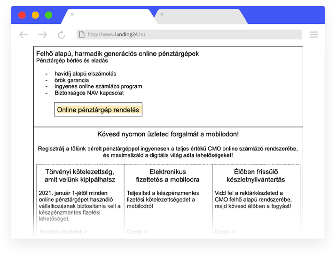
Task: Click the green maximize window dot
Action: pyautogui.click(x=48, y=15)
